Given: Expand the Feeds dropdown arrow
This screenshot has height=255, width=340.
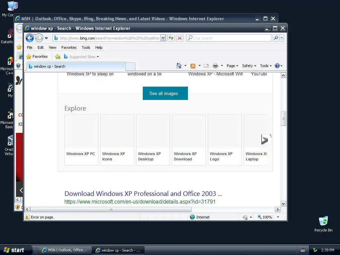Looking at the screenshot, I should [200, 66].
